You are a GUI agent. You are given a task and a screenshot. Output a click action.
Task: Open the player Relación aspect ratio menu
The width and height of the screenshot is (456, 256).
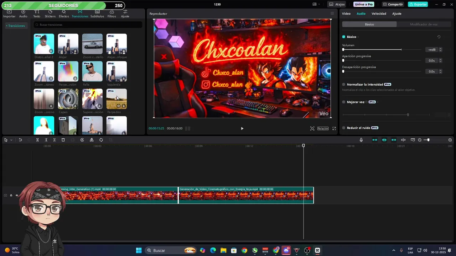tap(323, 128)
